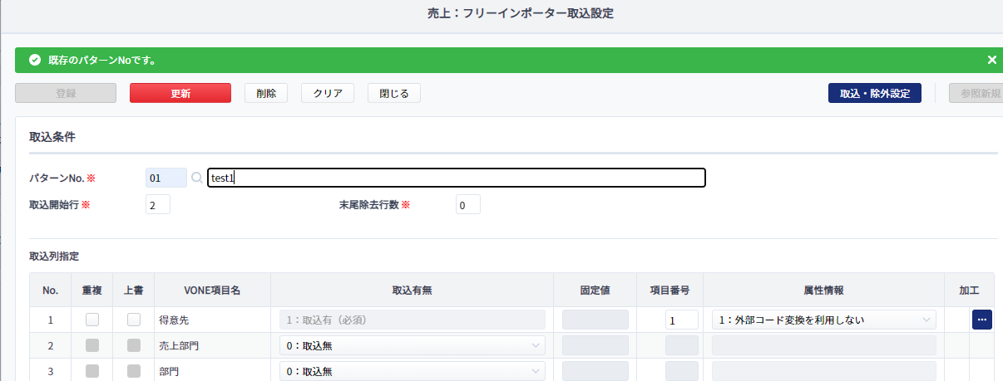The width and height of the screenshot is (1003, 381).
Task: Open 取込・除外設定 settings button
Action: [x=875, y=93]
